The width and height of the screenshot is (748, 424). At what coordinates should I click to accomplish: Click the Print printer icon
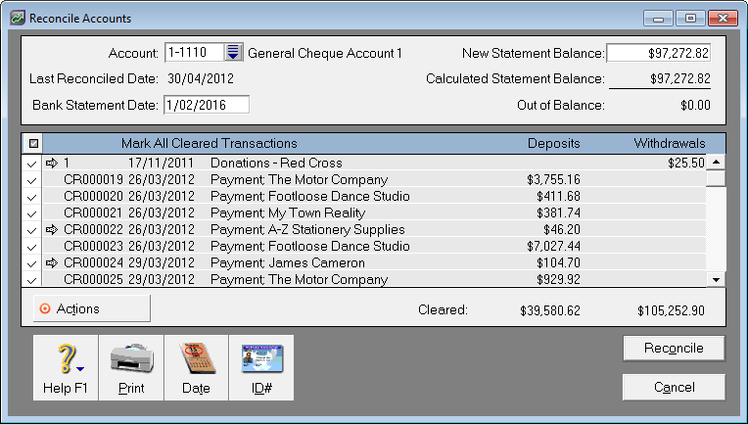(131, 360)
